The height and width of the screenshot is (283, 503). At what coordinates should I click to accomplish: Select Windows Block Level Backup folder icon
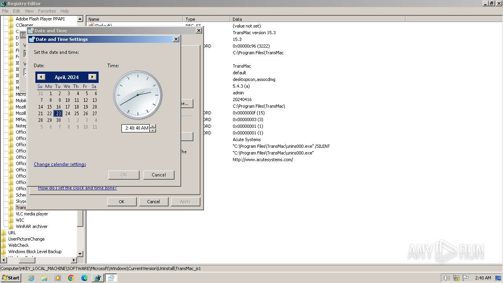(4, 252)
